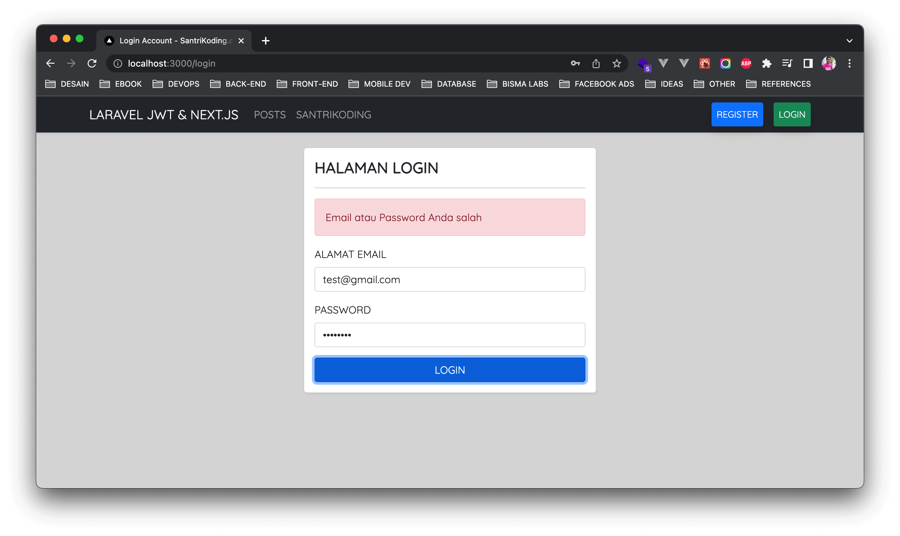900x536 pixels.
Task: Expand the tab search chevron
Action: [x=850, y=41]
